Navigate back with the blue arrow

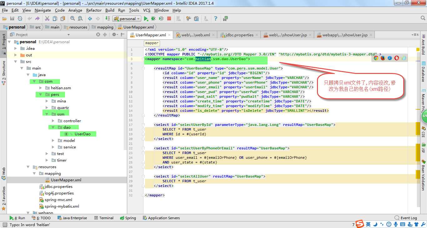click(90, 19)
